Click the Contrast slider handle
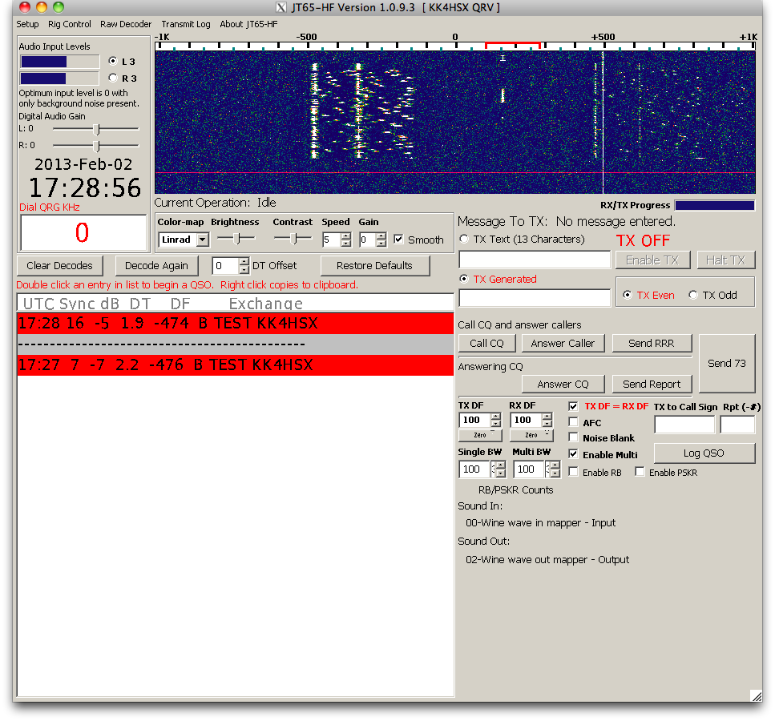The width and height of the screenshot is (775, 721). (x=293, y=239)
